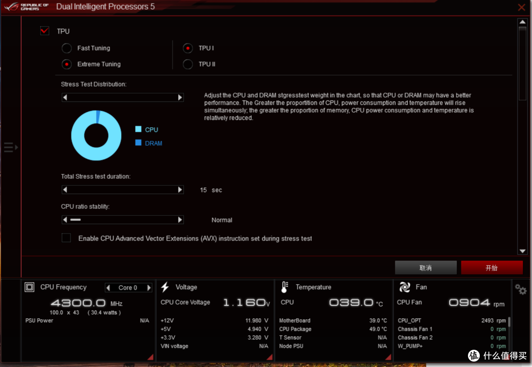This screenshot has height=367, width=532.
Task: Increase Total Stress test duration with right arrow
Action: [180, 190]
